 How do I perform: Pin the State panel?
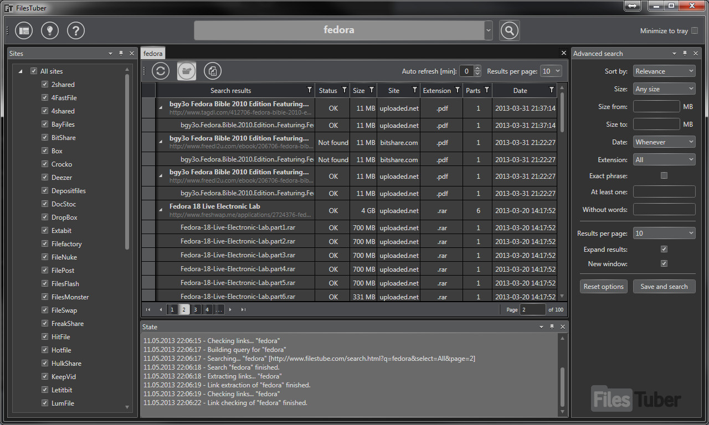click(552, 327)
